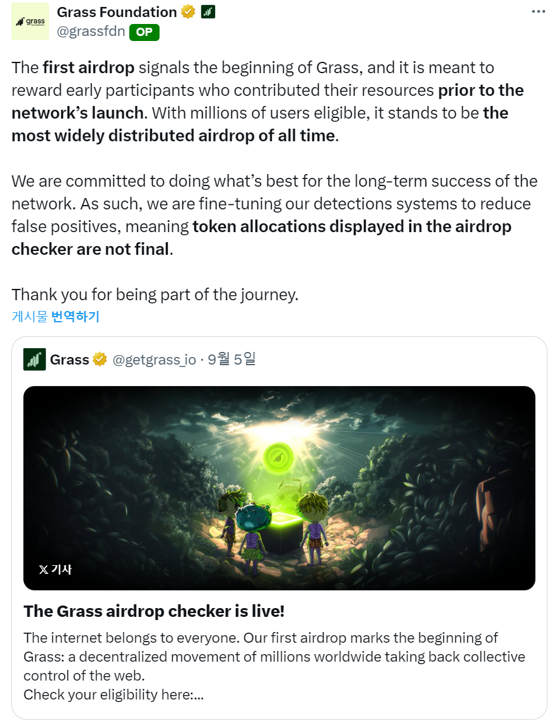Open the quoted article cover image
This screenshot has width=555, height=726.
coord(279,488)
